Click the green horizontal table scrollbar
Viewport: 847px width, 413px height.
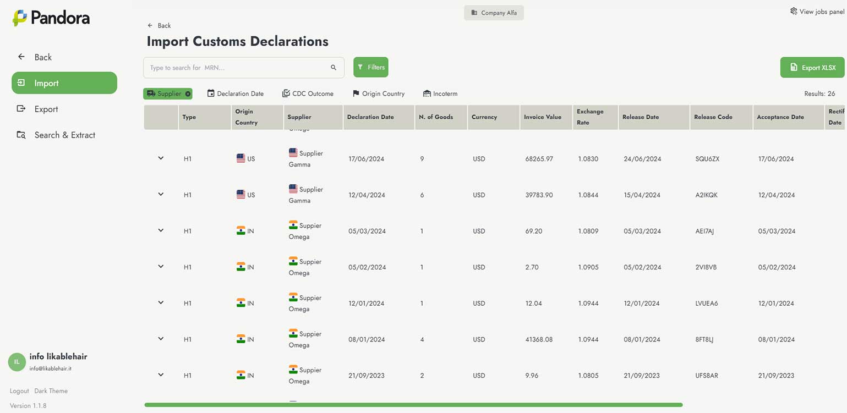(413, 405)
